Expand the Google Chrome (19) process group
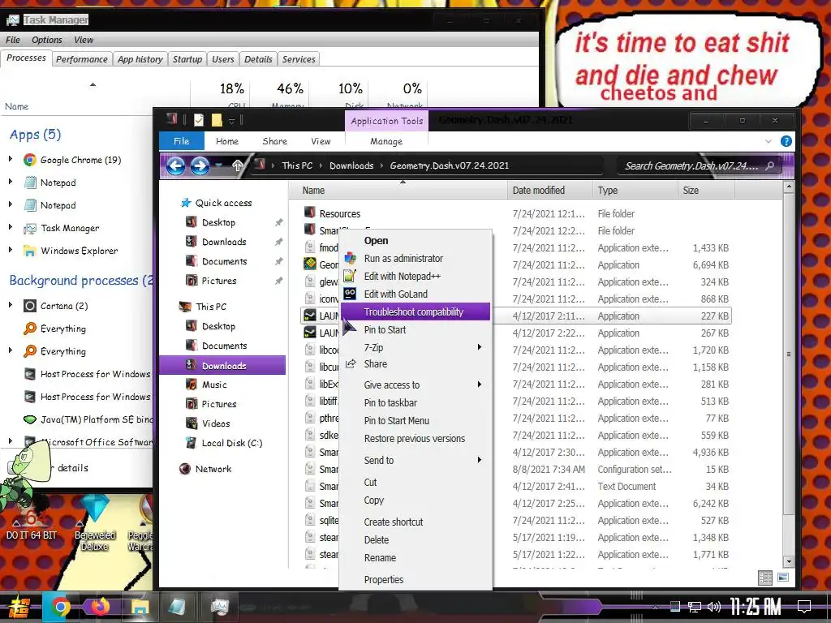This screenshot has height=623, width=831. (x=10, y=159)
